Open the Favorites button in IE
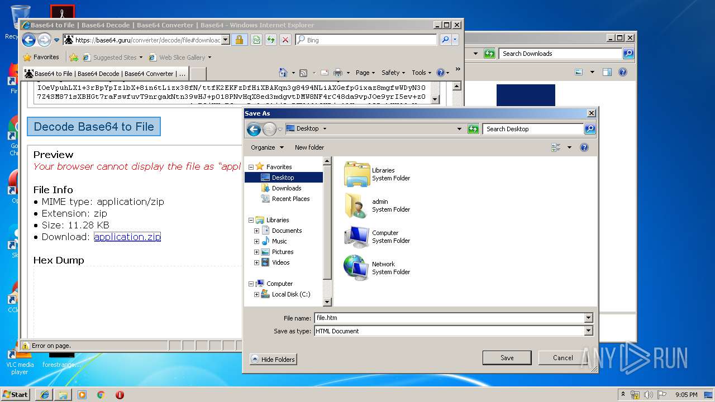The height and width of the screenshot is (402, 715). (41, 57)
